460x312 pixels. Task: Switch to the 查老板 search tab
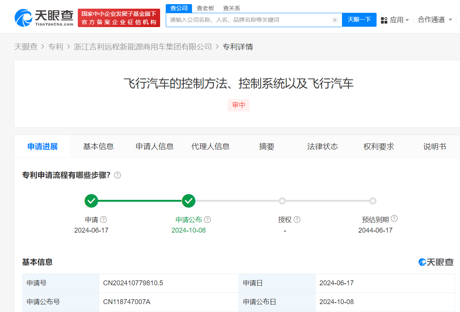point(205,8)
